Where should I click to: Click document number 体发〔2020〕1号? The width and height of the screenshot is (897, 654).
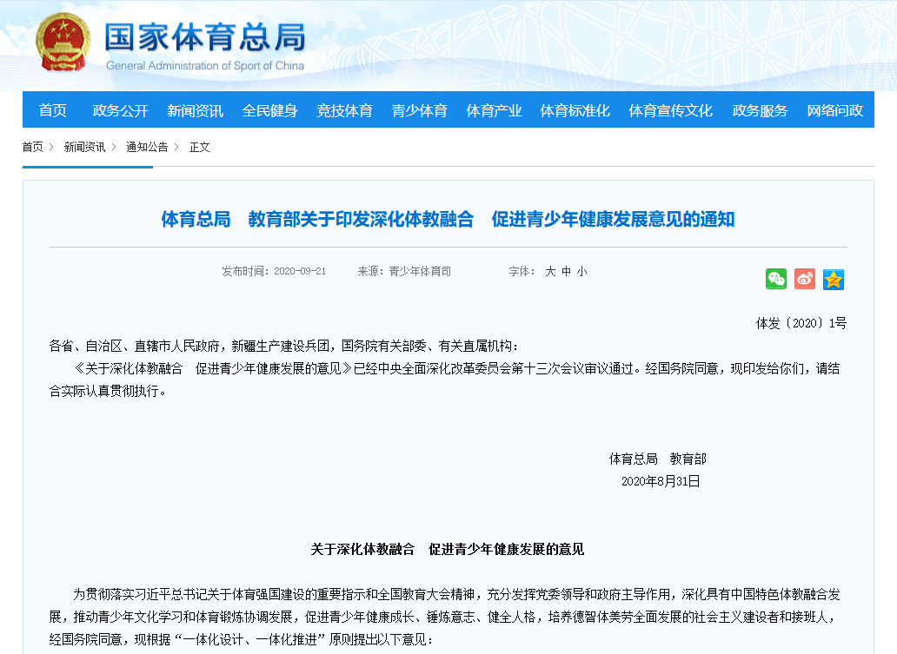[x=801, y=323]
